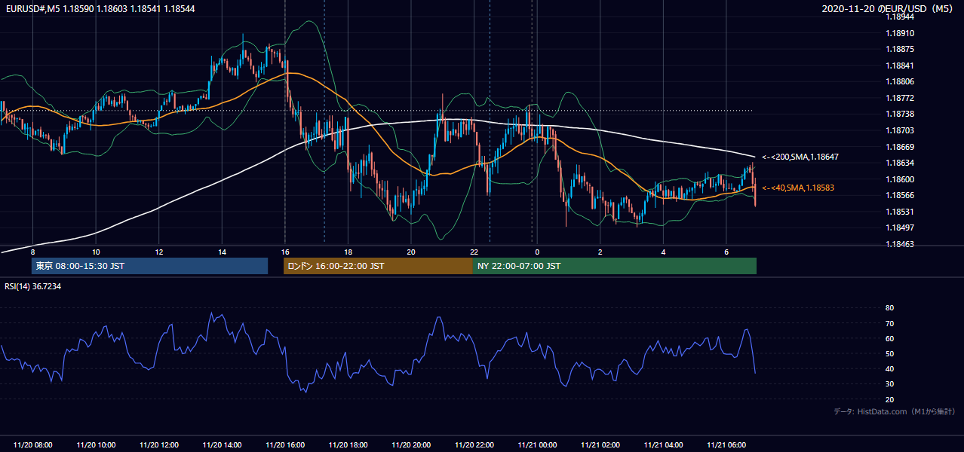This screenshot has height=452, width=964.
Task: Click price level 1.18944 on the axis
Action: (901, 17)
